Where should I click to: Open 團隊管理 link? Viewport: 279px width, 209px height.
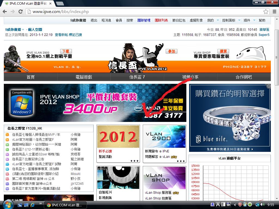click(x=144, y=20)
